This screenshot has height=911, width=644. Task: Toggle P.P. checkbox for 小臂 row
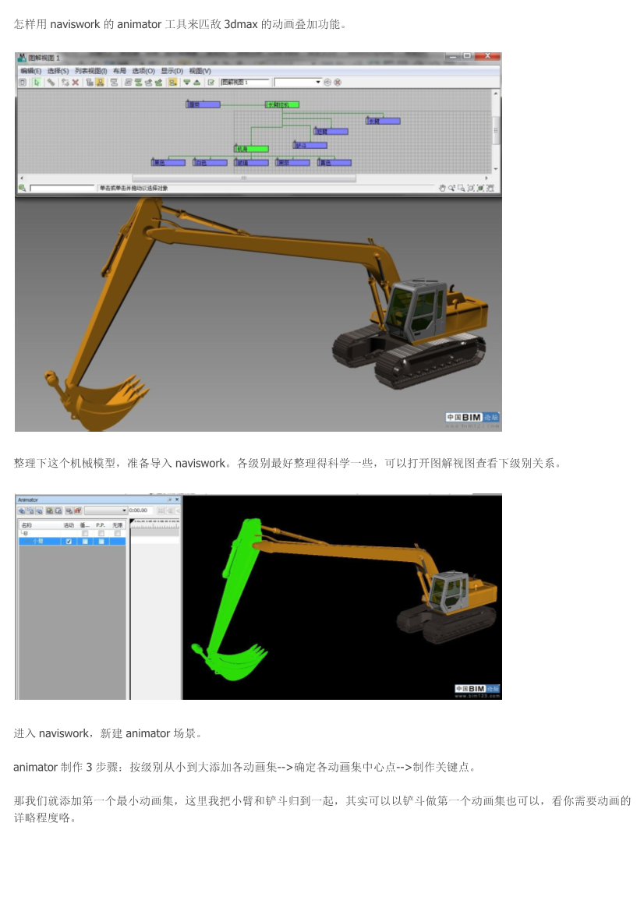point(101,542)
